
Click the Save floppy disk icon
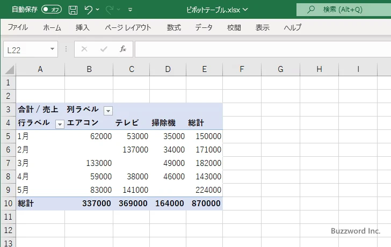[73, 10]
